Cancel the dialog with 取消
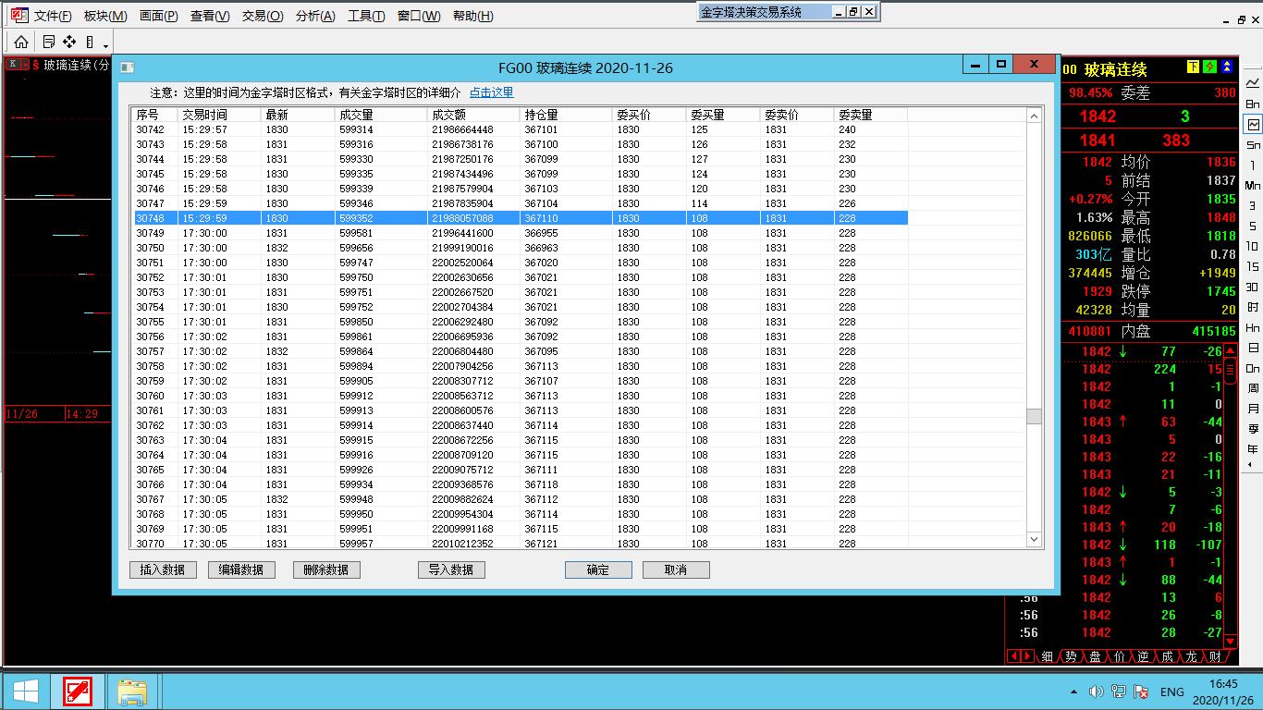The width and height of the screenshot is (1263, 710). coord(676,569)
